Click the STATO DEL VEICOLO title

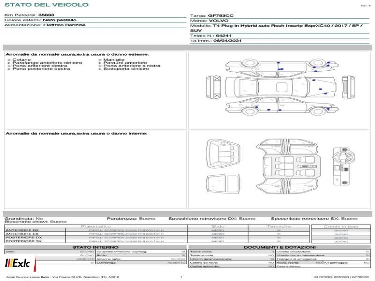point(46,5)
